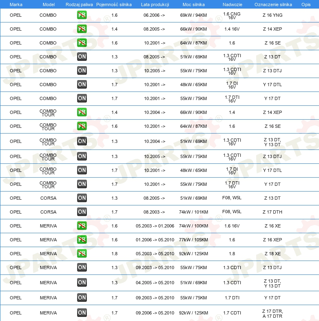Select the date range 05.2003 -> 05.2010
This screenshot has height=321, width=319.
click(x=155, y=254)
